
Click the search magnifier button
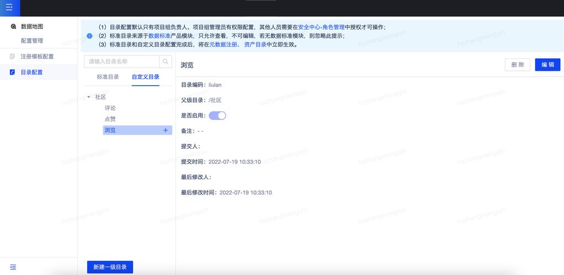point(166,61)
